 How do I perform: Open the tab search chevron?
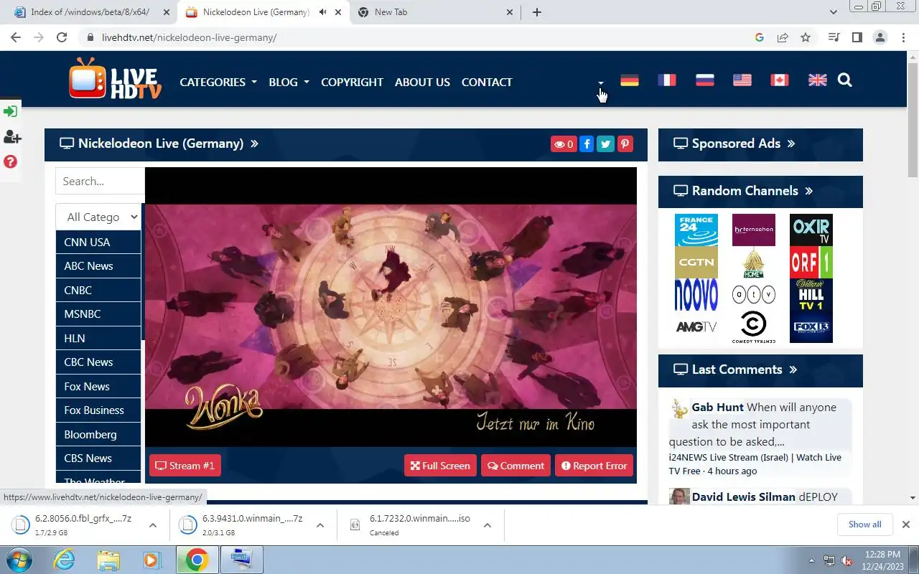(834, 12)
